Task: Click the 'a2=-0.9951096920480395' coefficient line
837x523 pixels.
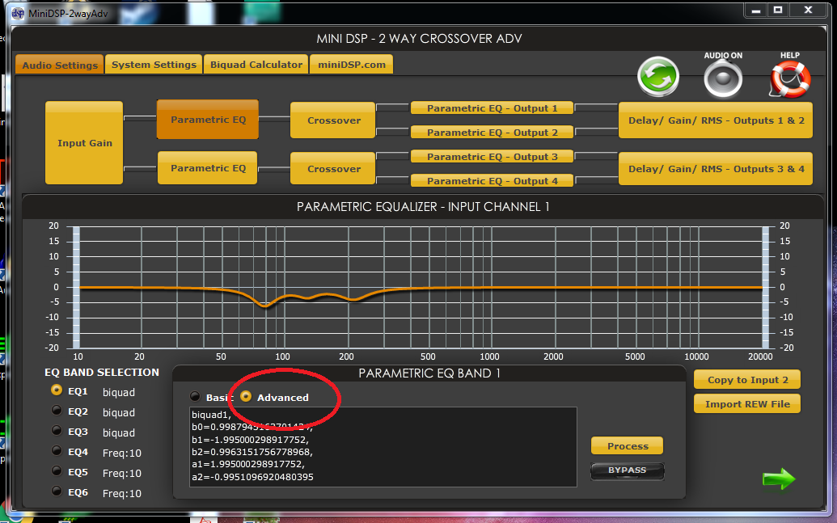Action: tap(252, 477)
